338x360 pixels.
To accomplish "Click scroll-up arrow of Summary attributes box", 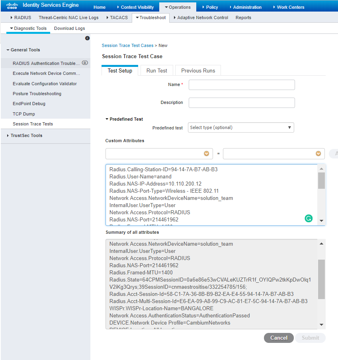I will pos(321,244).
